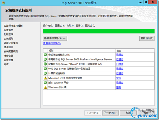Click the warning icon for Windows 防火墙
This screenshot has height=120, width=159.
click(45, 87)
